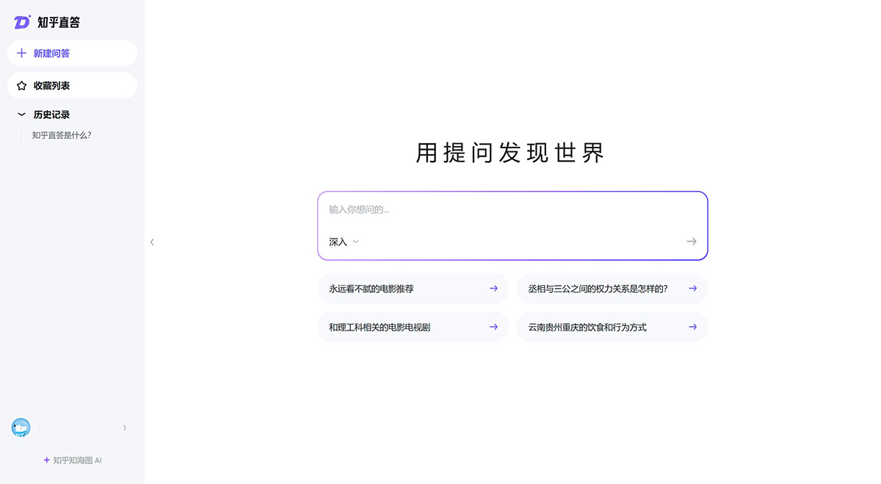
Task: Click the blue mascot avatar at bottom left
Action: click(x=20, y=427)
